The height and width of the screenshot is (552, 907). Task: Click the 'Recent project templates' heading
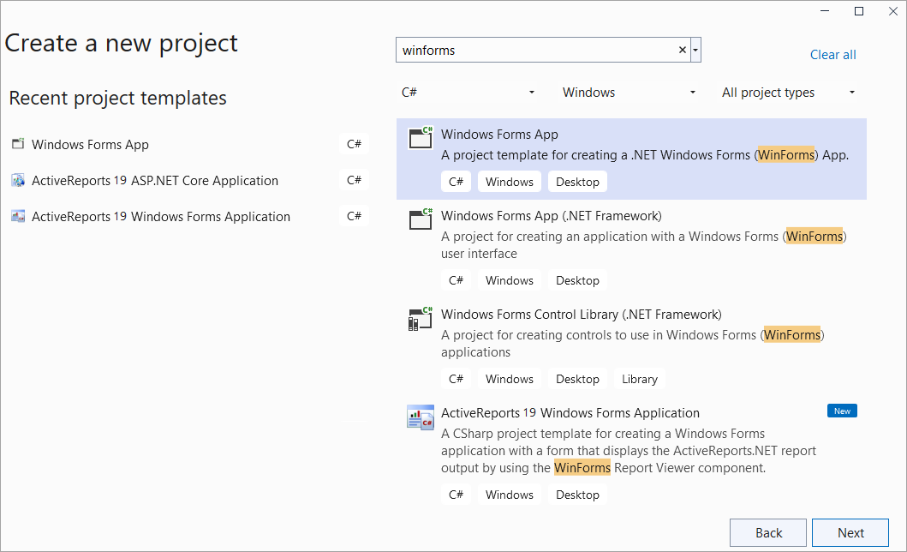(x=118, y=99)
